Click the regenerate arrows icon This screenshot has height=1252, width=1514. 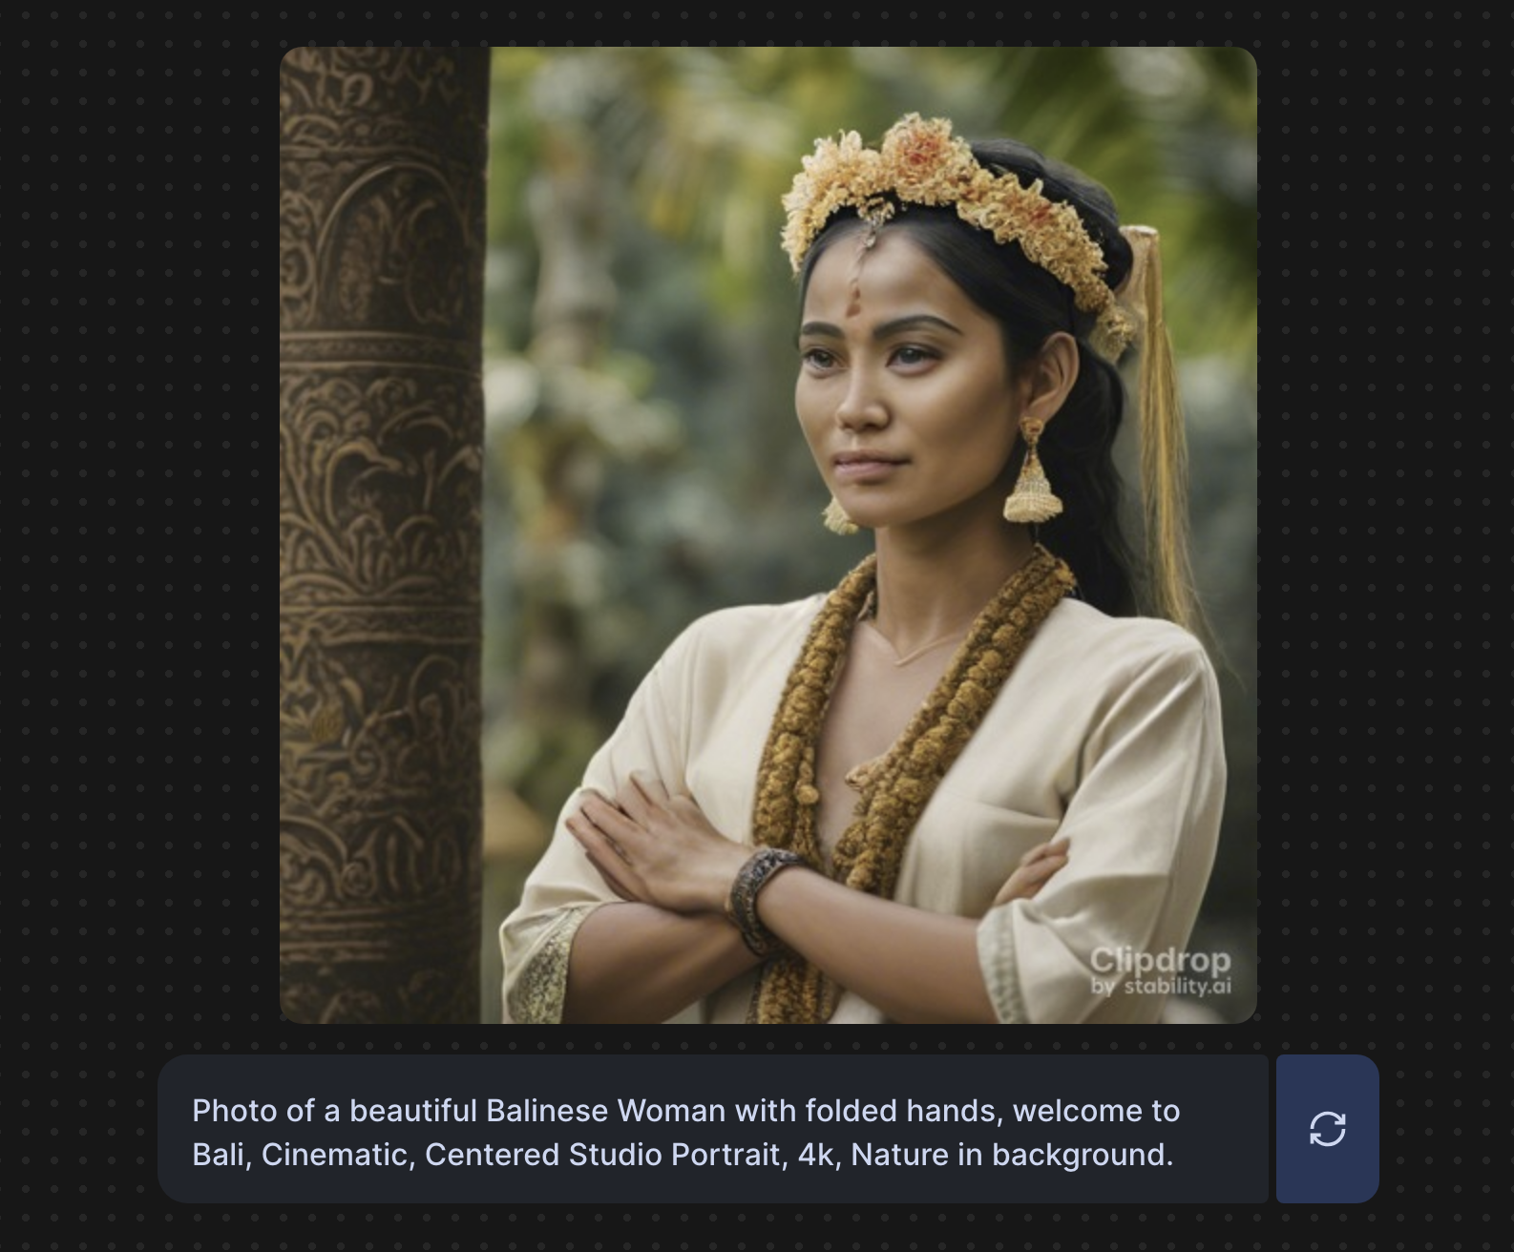click(1327, 1129)
